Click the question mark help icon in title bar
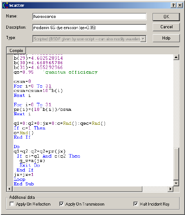This screenshot has width=185, height=215. [x=173, y=5]
